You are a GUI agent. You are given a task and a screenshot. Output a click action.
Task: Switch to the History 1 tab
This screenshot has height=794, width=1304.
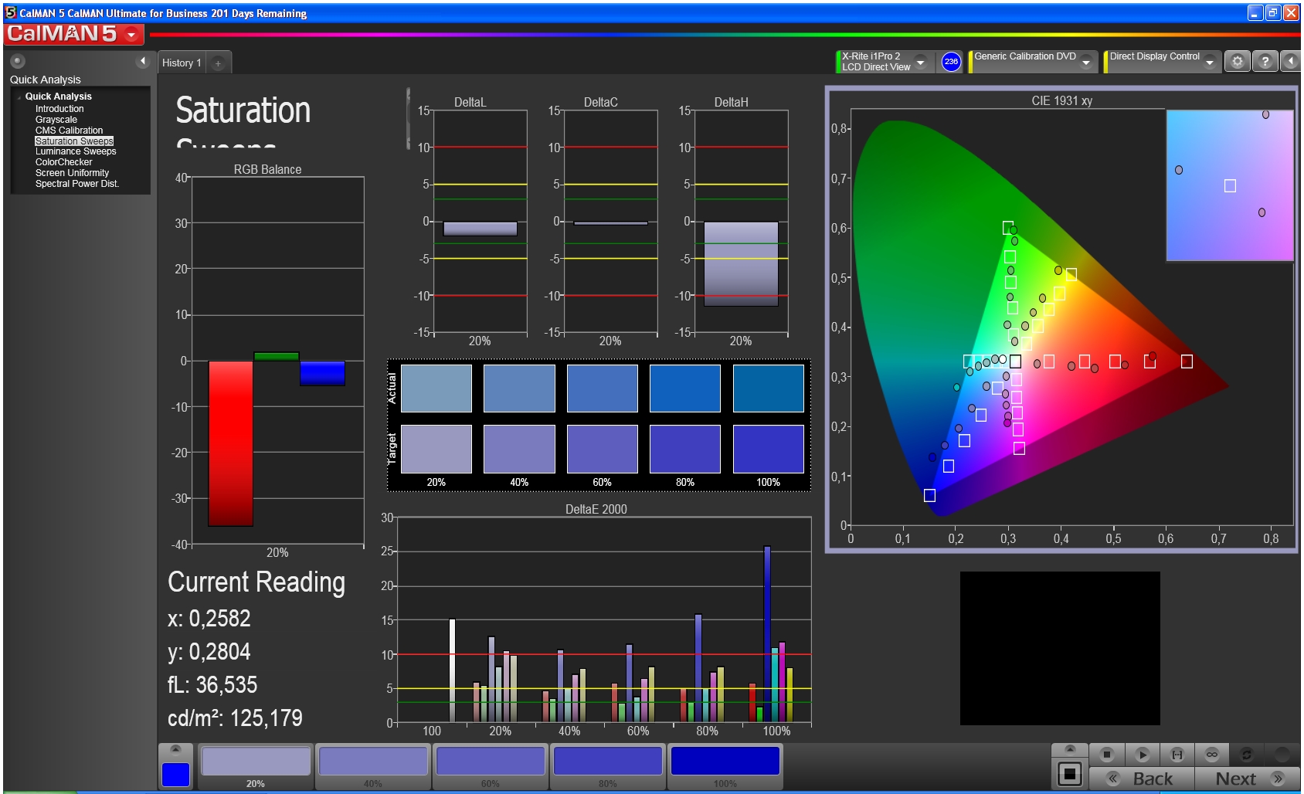[x=182, y=63]
